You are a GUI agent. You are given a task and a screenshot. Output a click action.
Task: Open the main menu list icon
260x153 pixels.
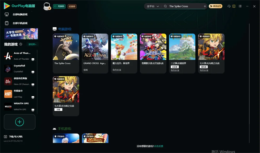240,6
